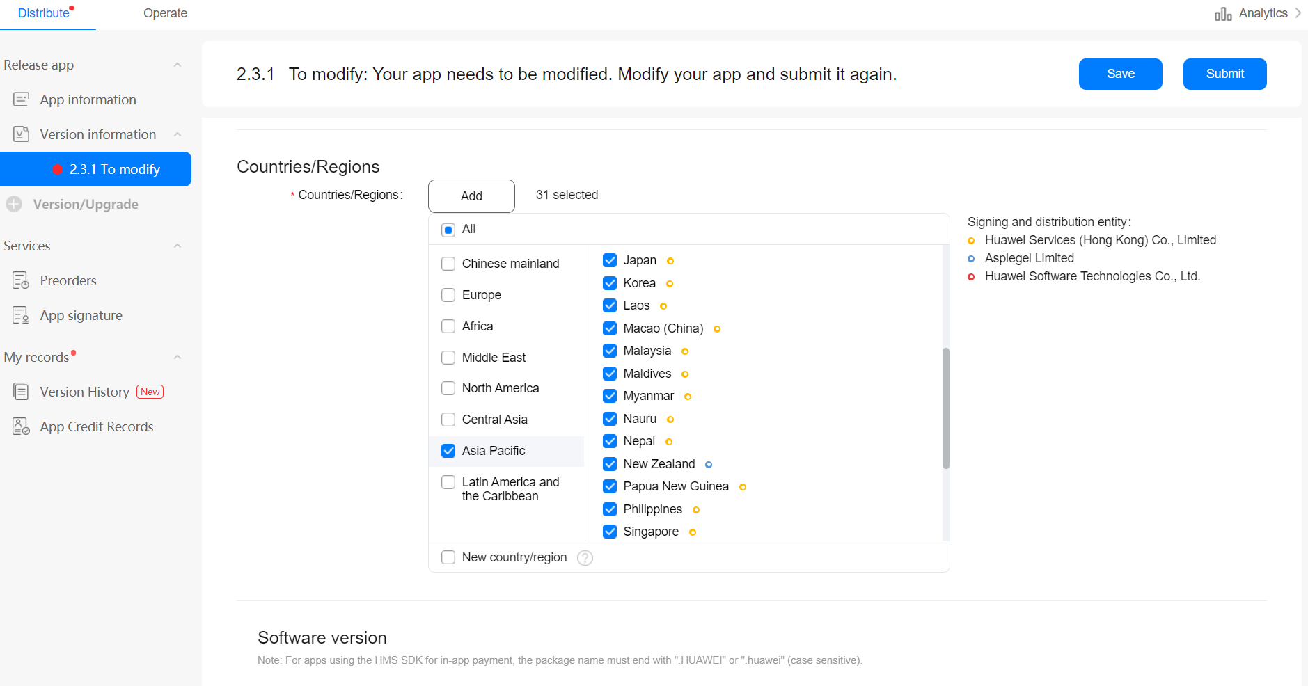
Task: Collapse the My records section
Action: pos(178,357)
